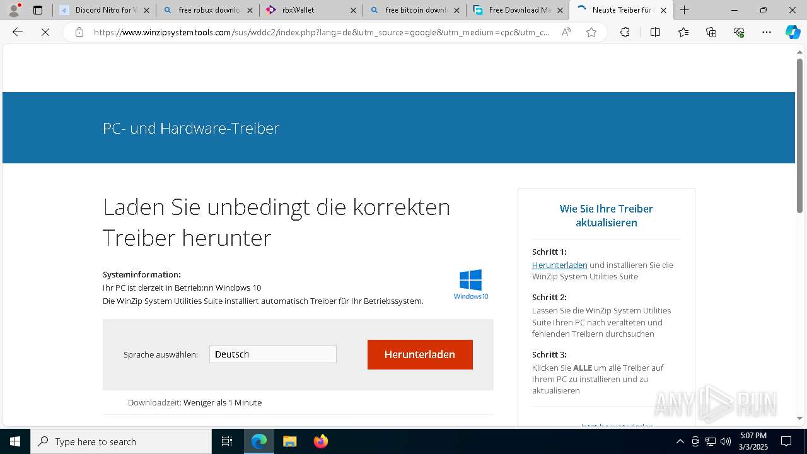Click the address bar URL
This screenshot has height=454, width=807.
321,32
